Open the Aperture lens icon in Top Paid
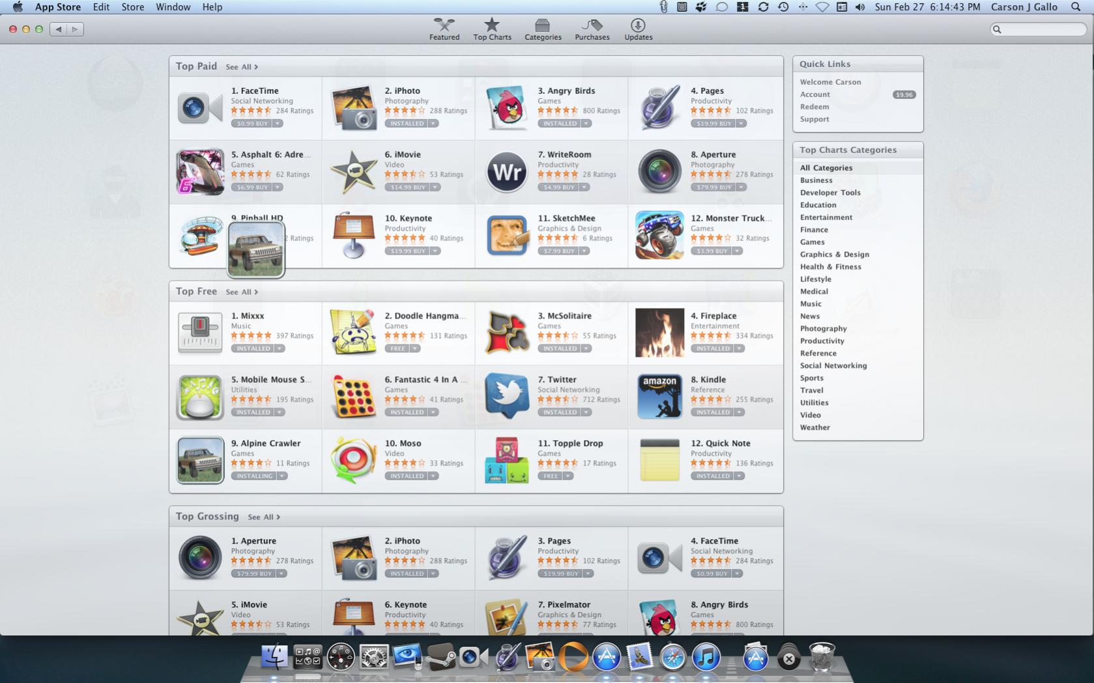The width and height of the screenshot is (1094, 683). pos(660,172)
